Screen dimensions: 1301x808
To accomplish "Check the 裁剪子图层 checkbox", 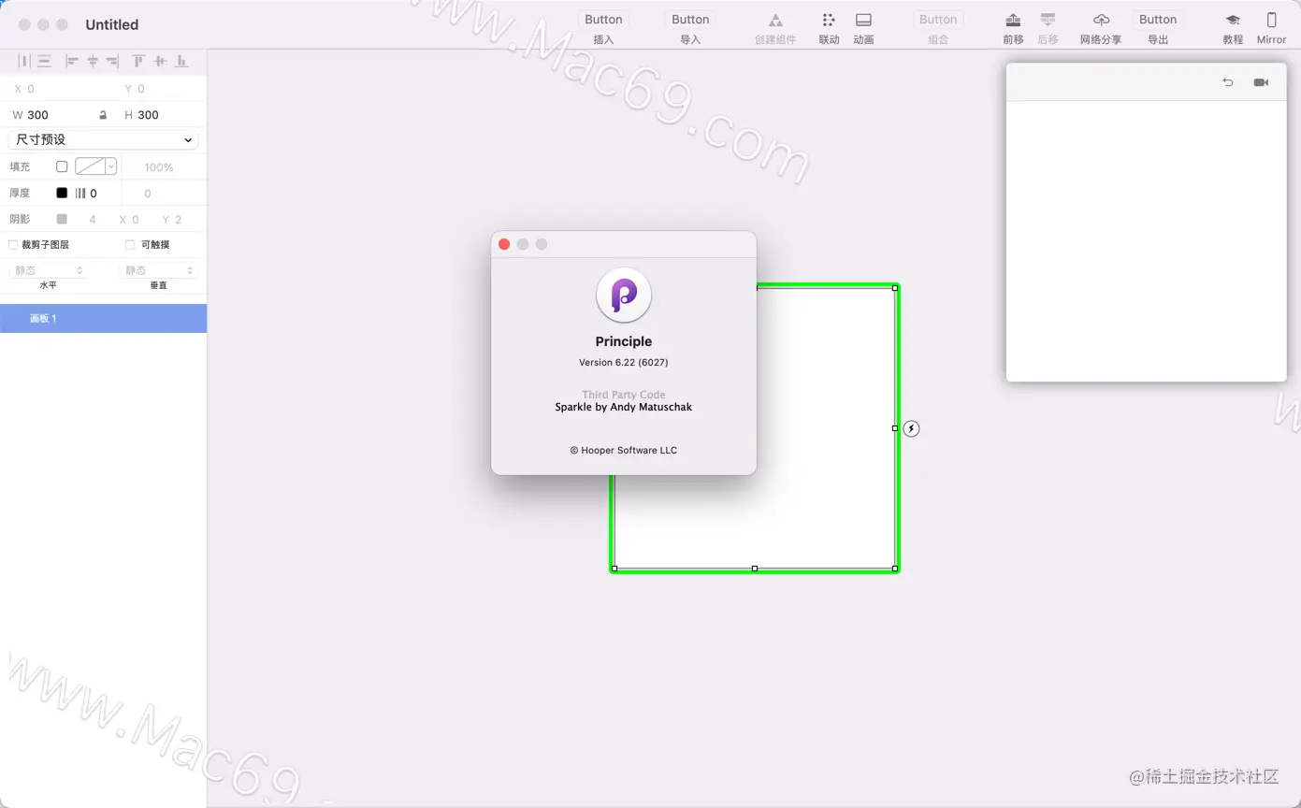I will [13, 244].
